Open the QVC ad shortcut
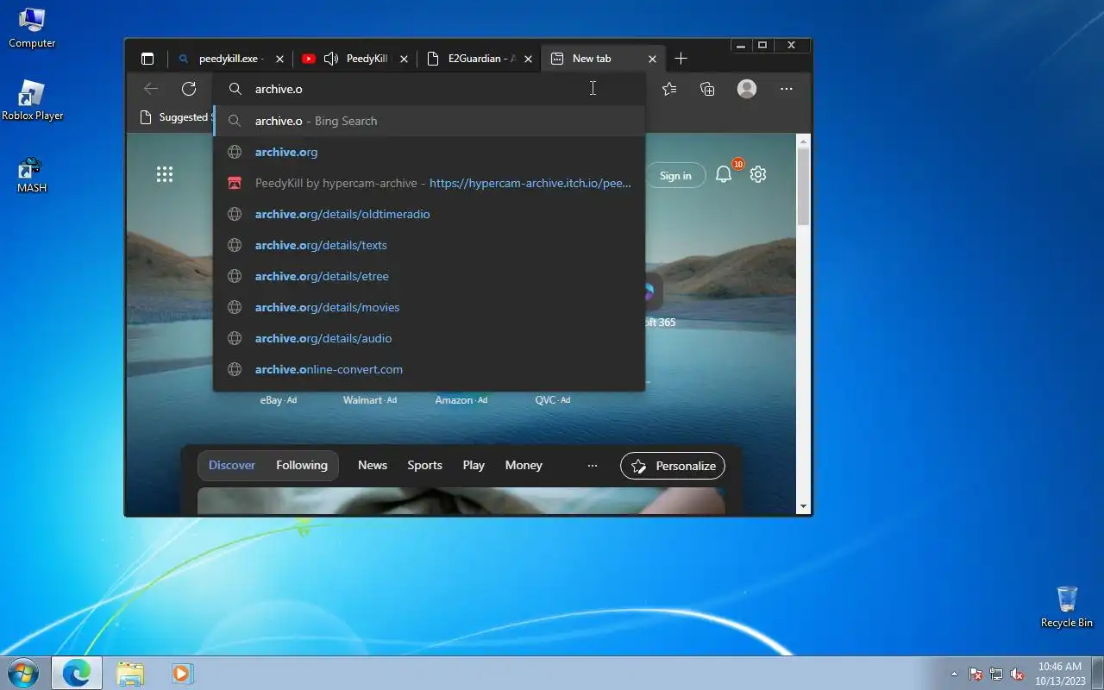 coord(553,400)
